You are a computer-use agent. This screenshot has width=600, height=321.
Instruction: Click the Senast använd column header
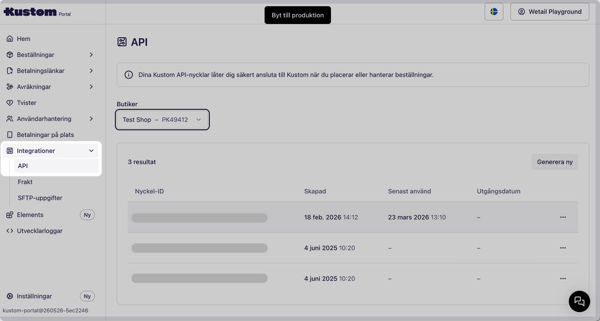coord(409,191)
